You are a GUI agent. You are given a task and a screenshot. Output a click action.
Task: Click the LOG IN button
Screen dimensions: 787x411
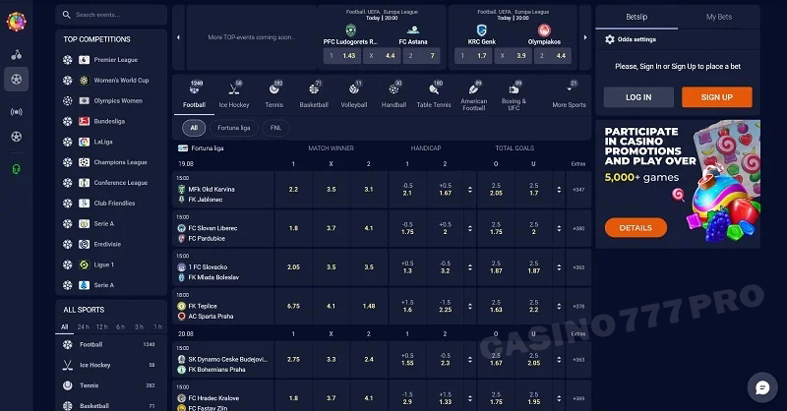[638, 97]
